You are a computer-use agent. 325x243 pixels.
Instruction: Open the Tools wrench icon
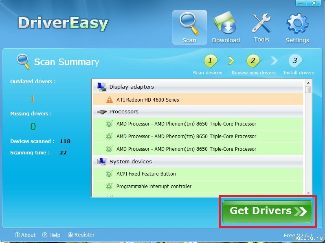(261, 23)
